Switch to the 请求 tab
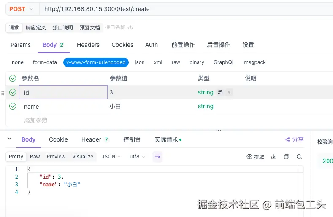The width and height of the screenshot is (333, 217). pyautogui.click(x=14, y=27)
